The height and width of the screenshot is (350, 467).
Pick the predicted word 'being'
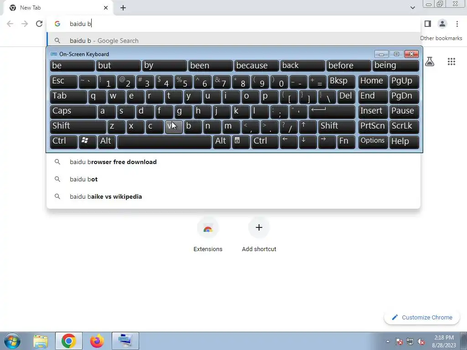396,66
